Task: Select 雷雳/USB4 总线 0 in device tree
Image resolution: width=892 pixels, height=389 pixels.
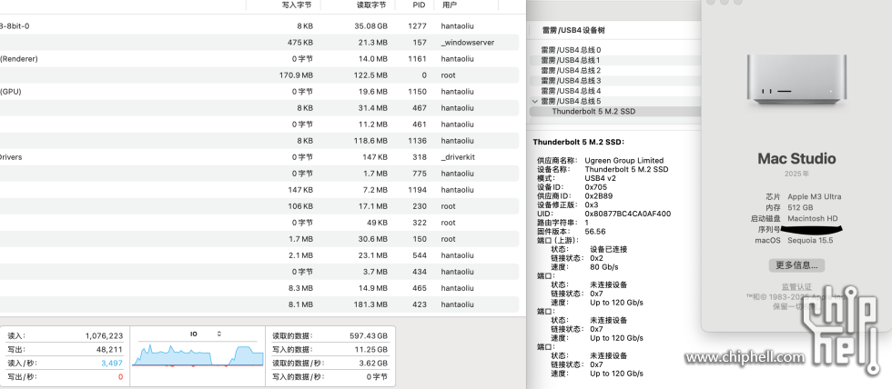Action: tap(571, 50)
